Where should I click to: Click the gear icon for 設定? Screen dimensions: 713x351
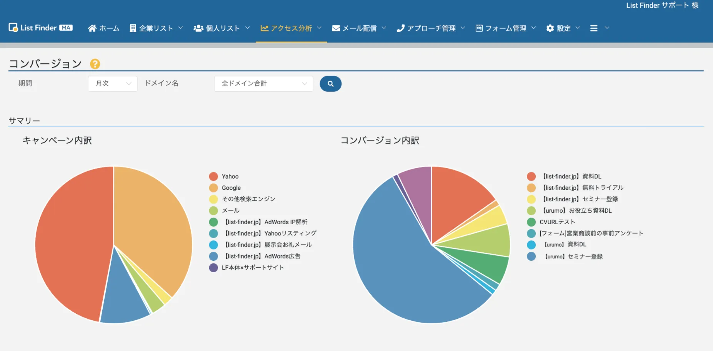tap(550, 28)
